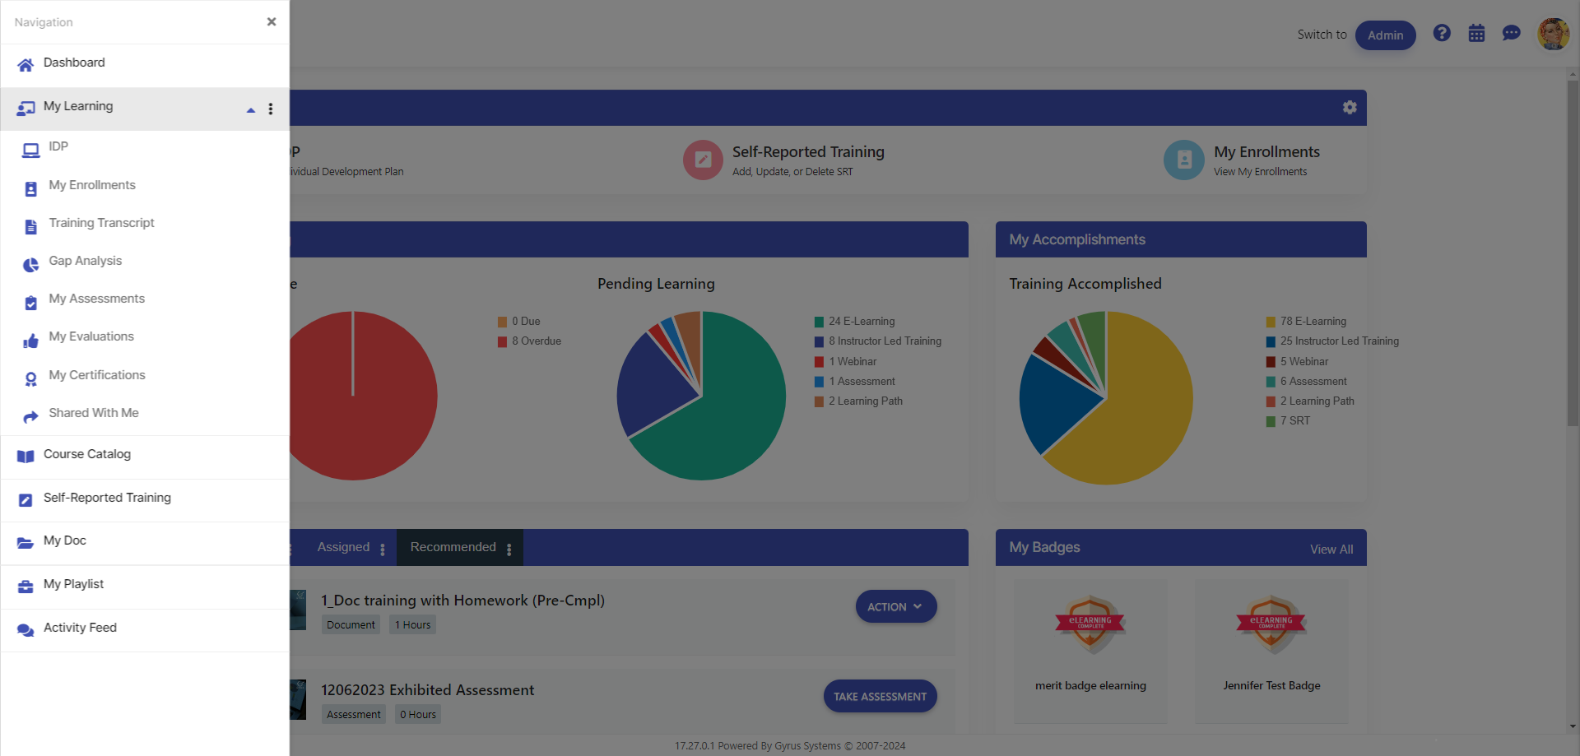The height and width of the screenshot is (756, 1580).
Task: Click the My Enrollments circle icon
Action: (x=1183, y=160)
